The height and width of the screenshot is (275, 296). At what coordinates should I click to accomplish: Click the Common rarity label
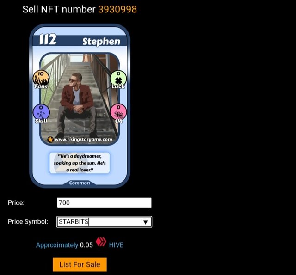pyautogui.click(x=80, y=183)
